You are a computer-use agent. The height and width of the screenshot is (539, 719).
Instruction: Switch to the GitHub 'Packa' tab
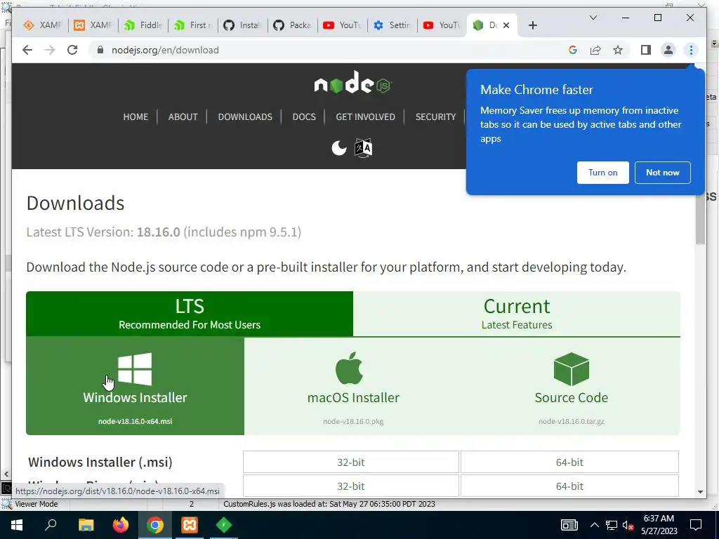click(293, 25)
